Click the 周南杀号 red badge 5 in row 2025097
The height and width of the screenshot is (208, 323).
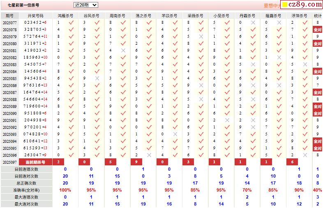(111, 162)
